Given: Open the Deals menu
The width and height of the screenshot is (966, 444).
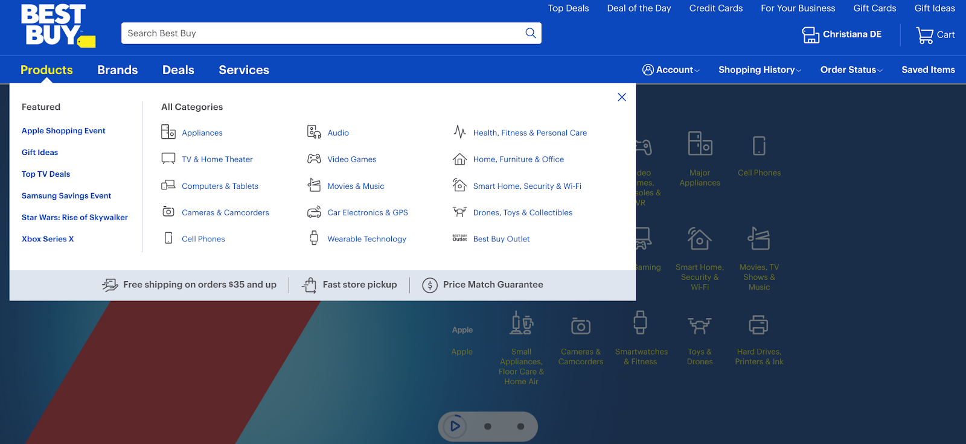Looking at the screenshot, I should click(x=178, y=70).
